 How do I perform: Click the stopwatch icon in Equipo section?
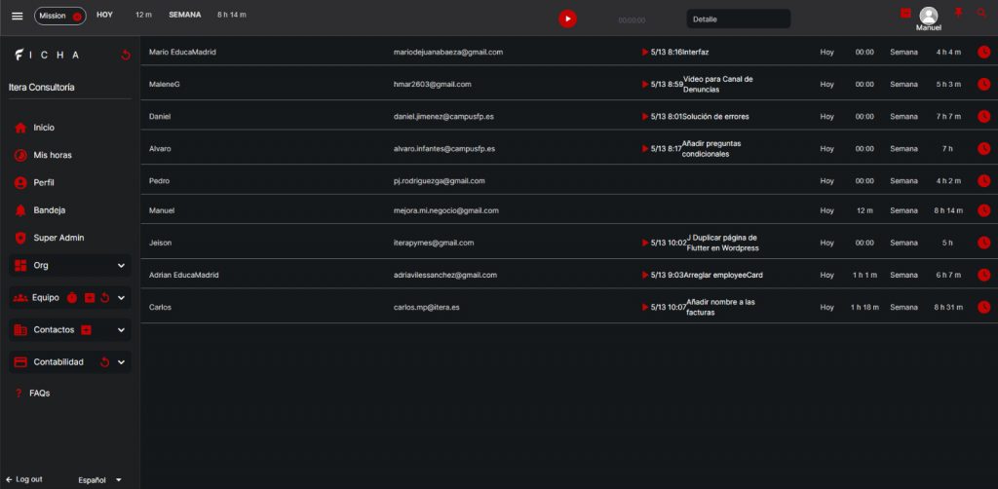point(72,298)
